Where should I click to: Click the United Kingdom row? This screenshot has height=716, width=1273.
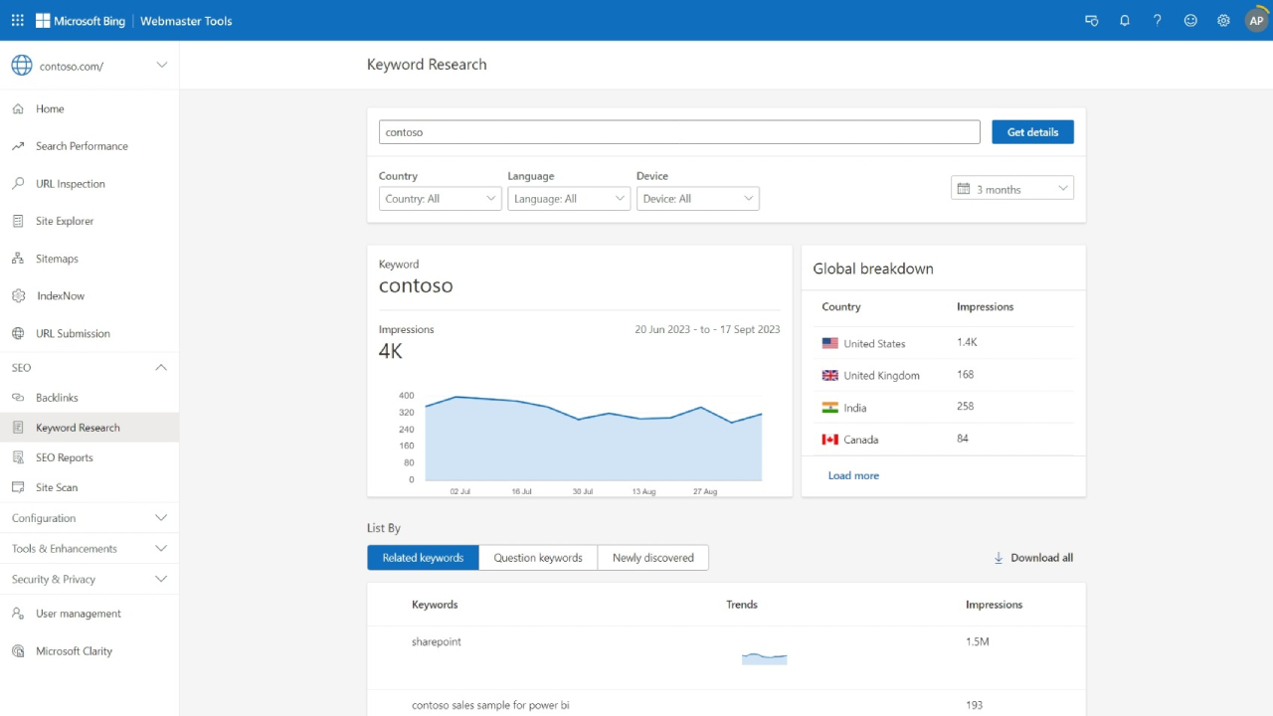click(943, 375)
